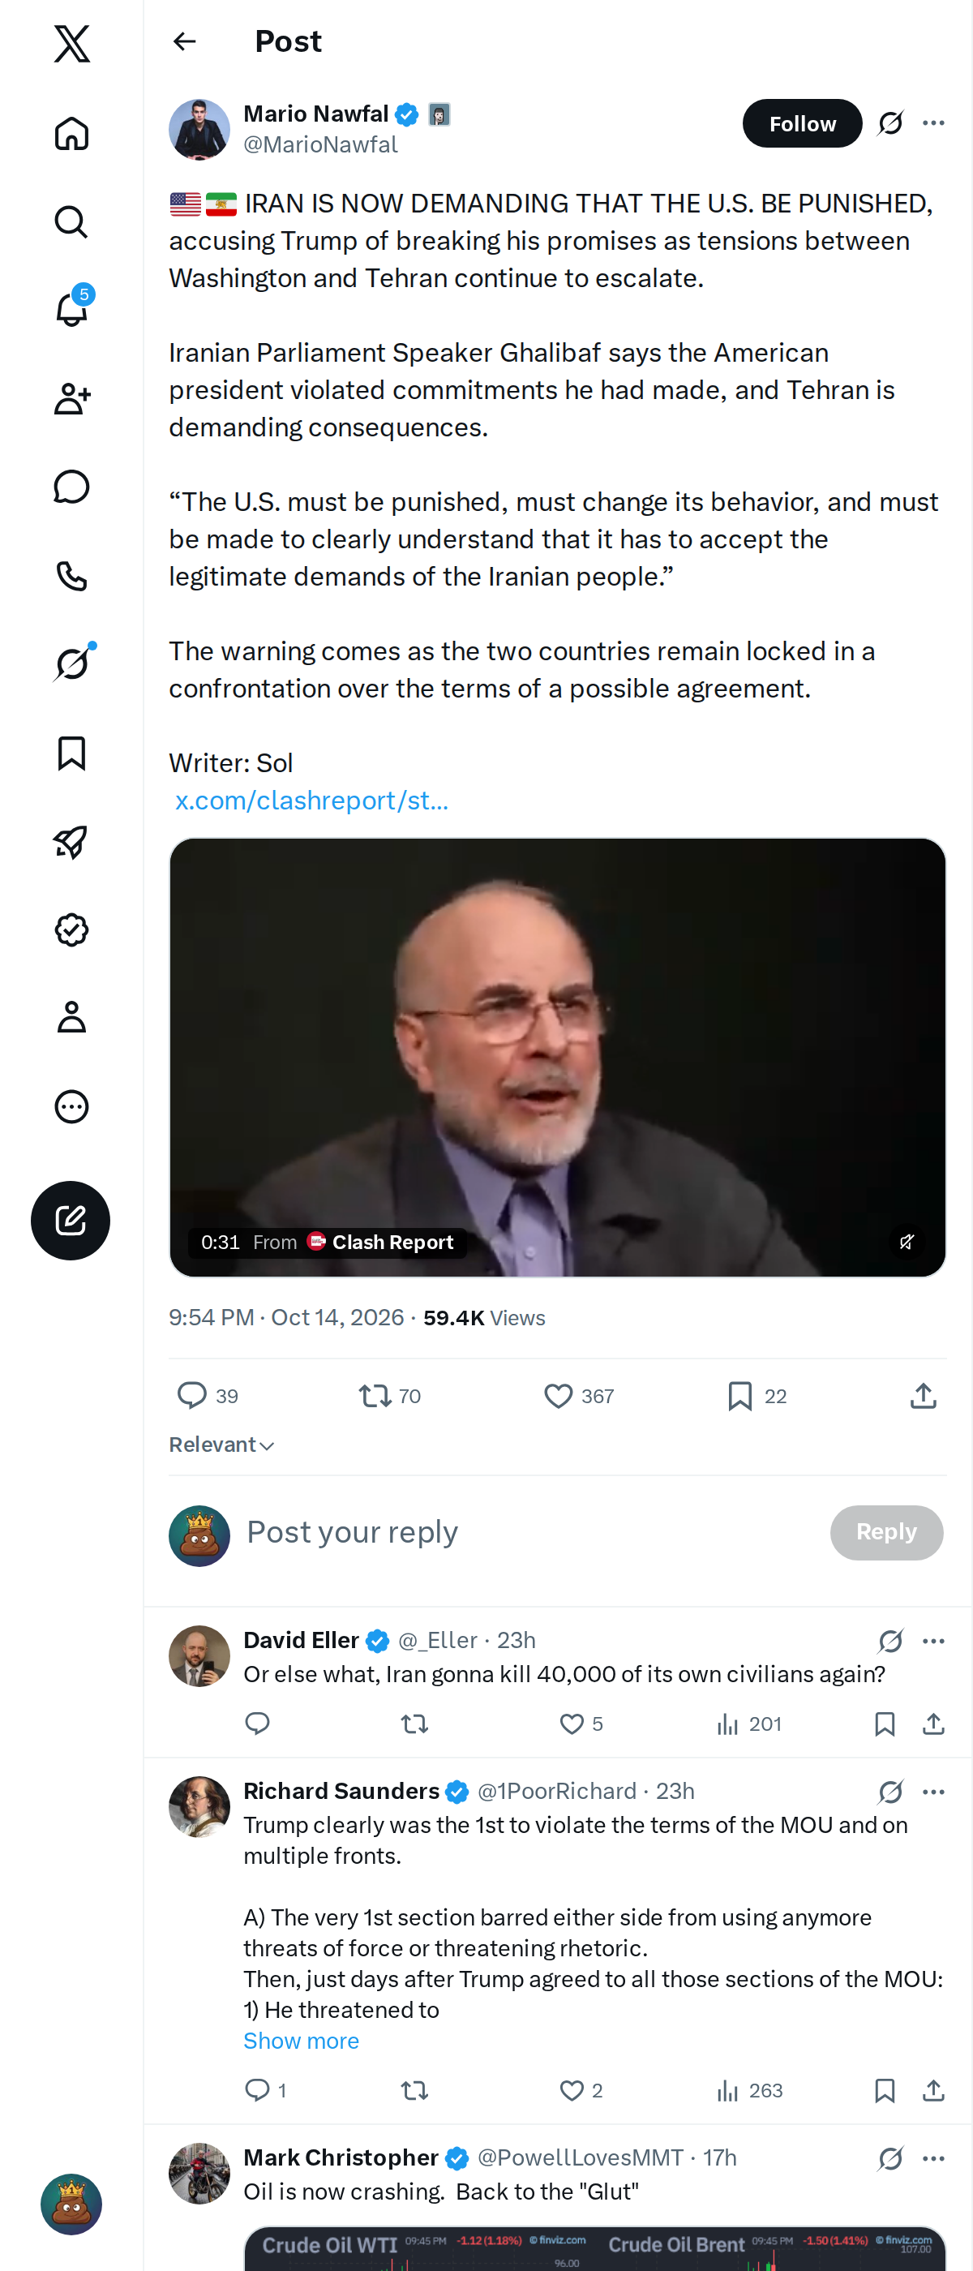This screenshot has height=2271, width=973.
Task: Open Verified badge sidebar icon
Action: coord(72,929)
